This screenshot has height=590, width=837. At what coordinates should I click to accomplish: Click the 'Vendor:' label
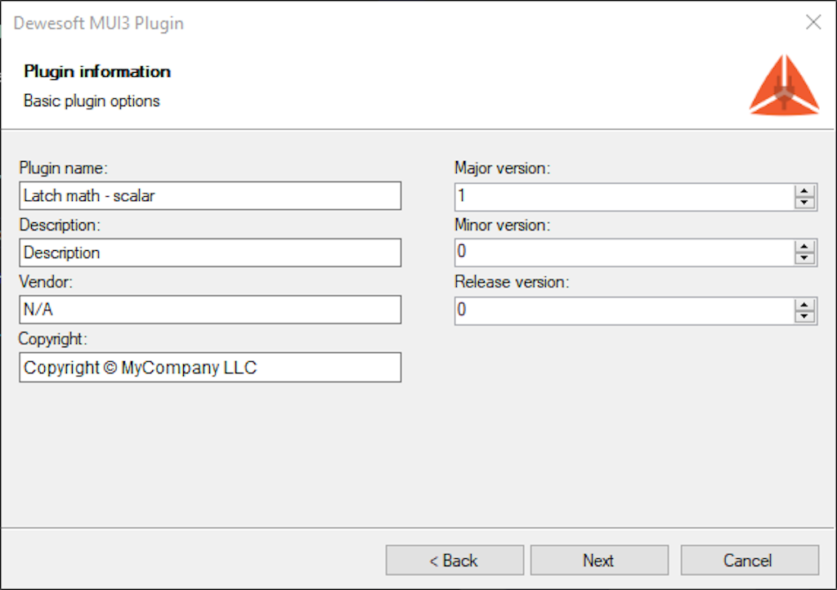tap(46, 282)
